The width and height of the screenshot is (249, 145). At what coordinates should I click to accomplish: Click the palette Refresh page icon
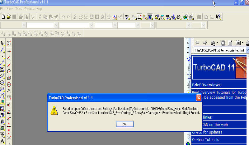230,43
